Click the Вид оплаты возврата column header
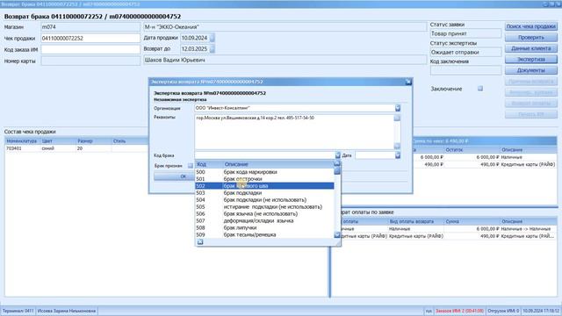 click(x=415, y=221)
